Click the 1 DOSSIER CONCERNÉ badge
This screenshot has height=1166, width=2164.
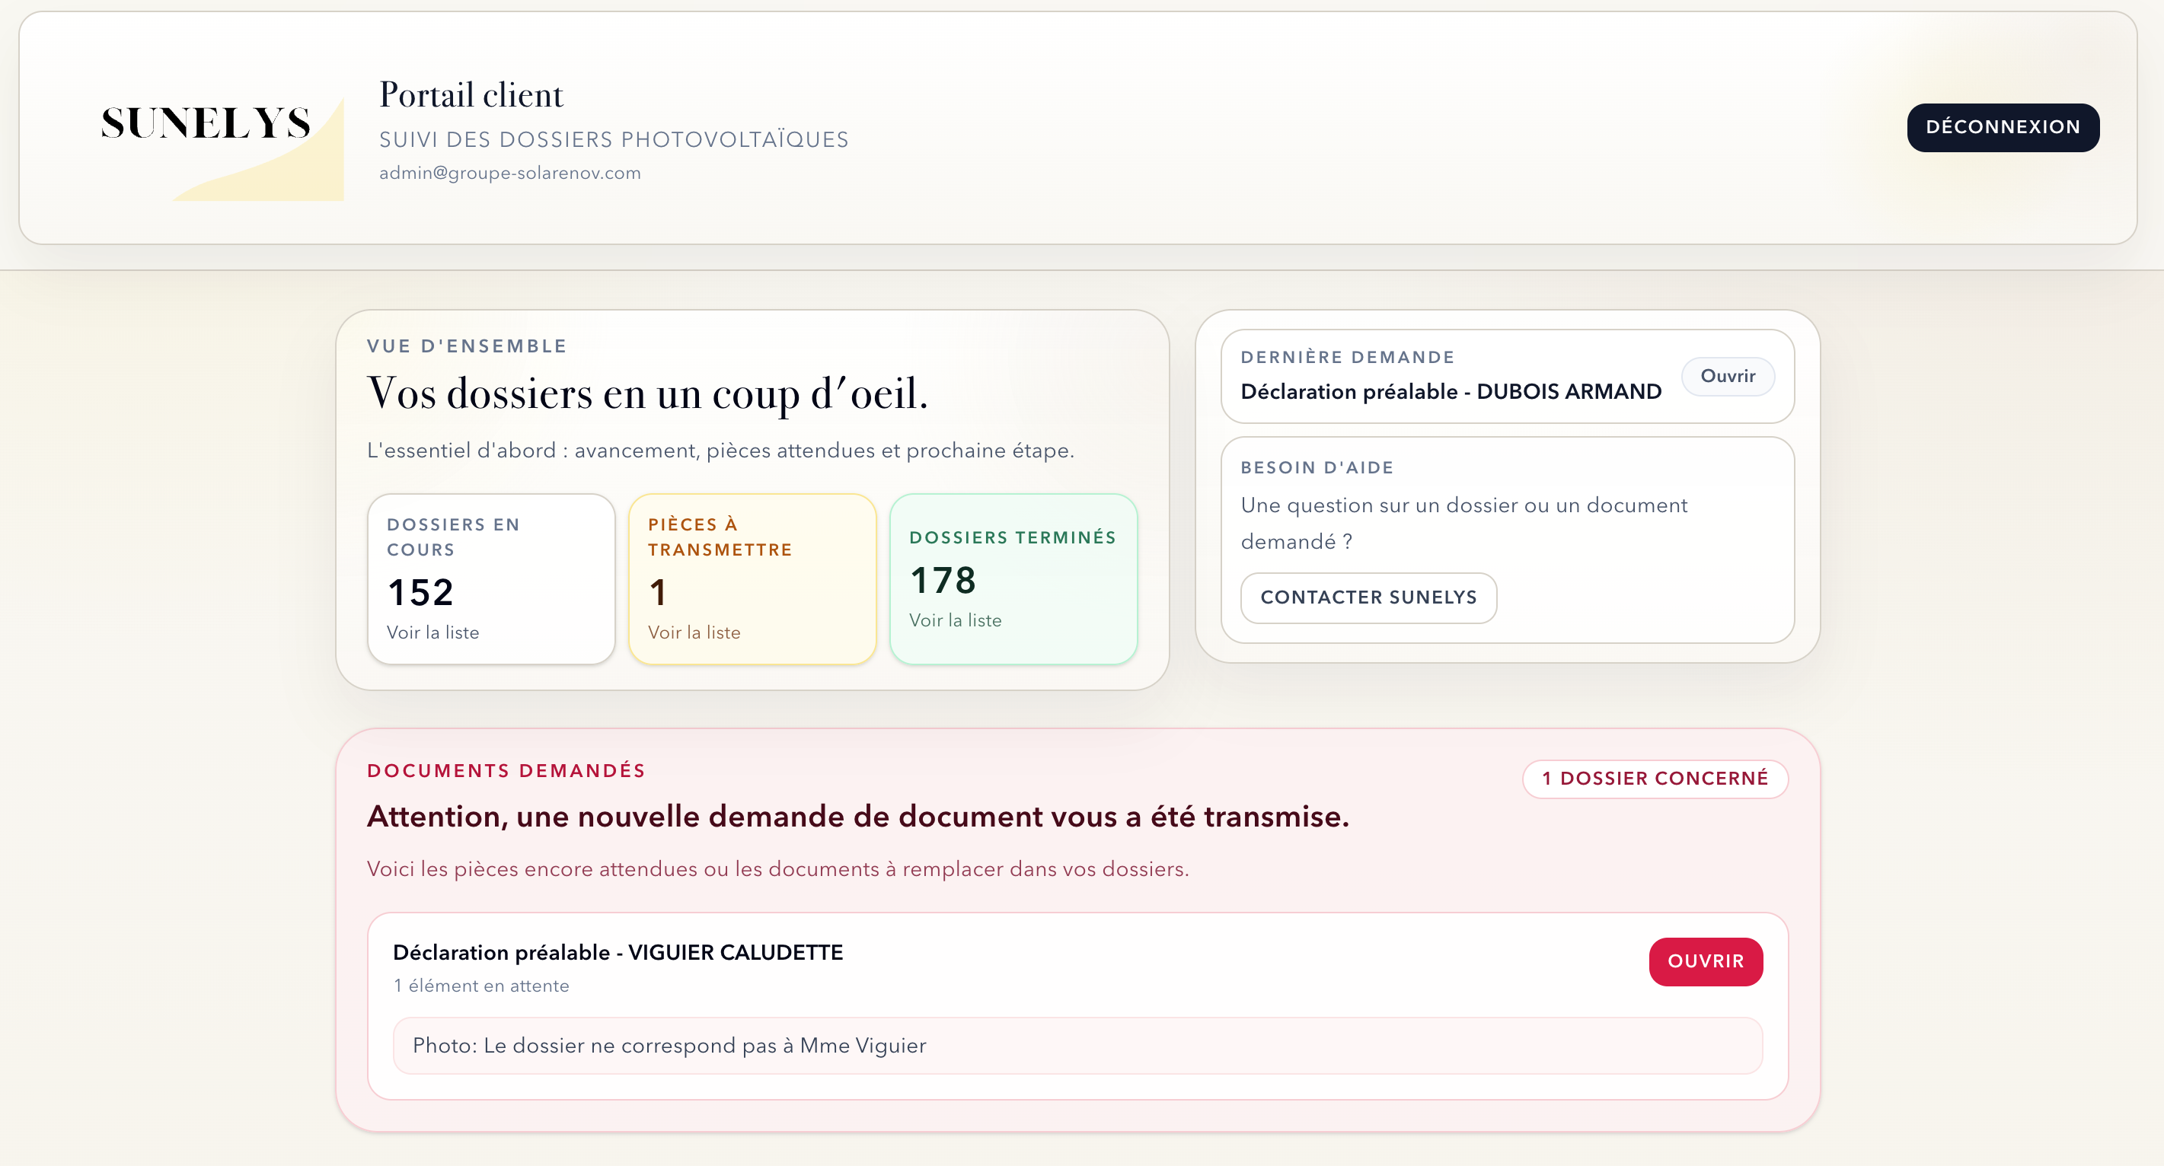pos(1654,778)
